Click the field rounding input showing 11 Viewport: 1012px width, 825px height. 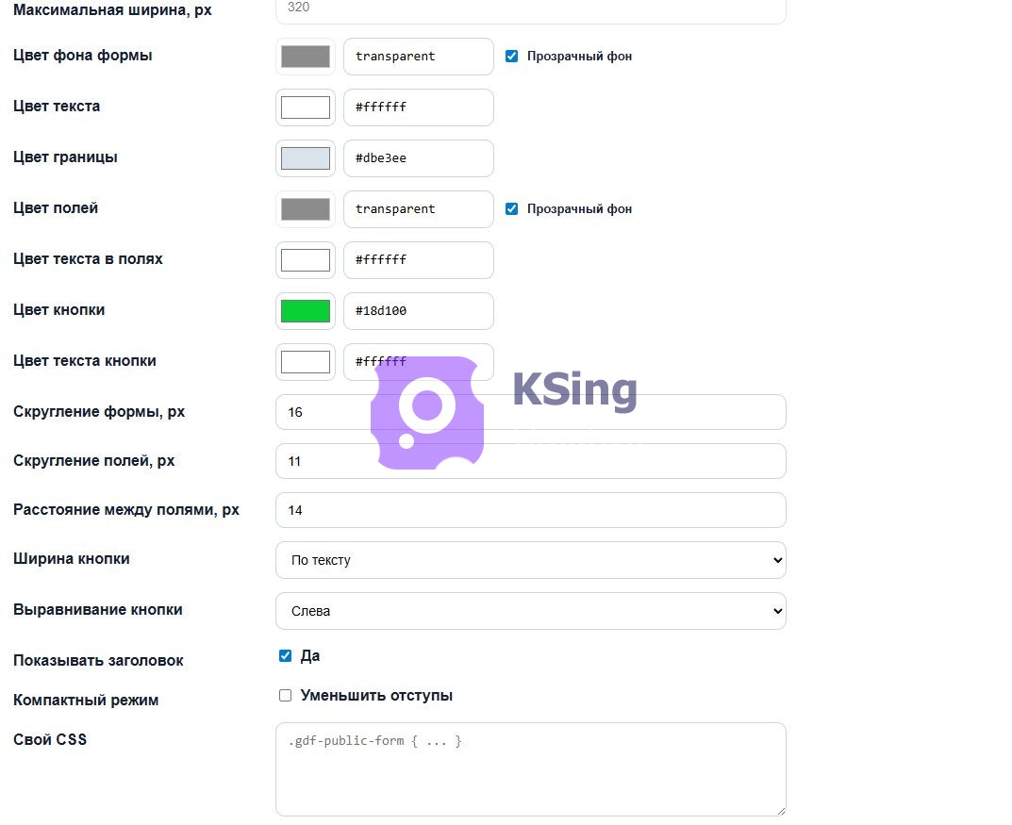(x=531, y=461)
